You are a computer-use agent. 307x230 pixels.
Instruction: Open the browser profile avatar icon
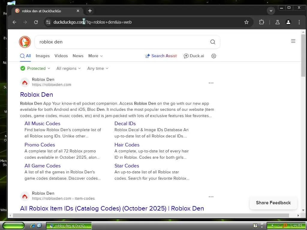[x=288, y=22]
